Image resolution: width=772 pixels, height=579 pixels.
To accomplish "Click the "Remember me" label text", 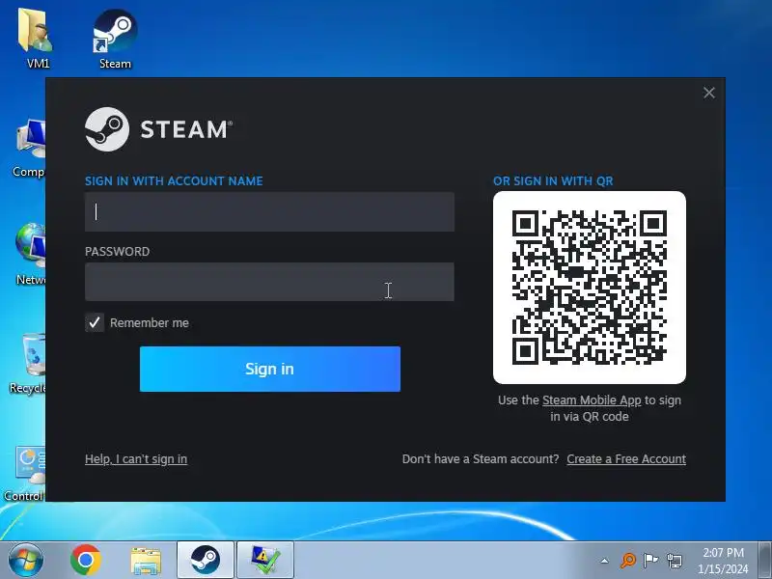I will coord(150,323).
